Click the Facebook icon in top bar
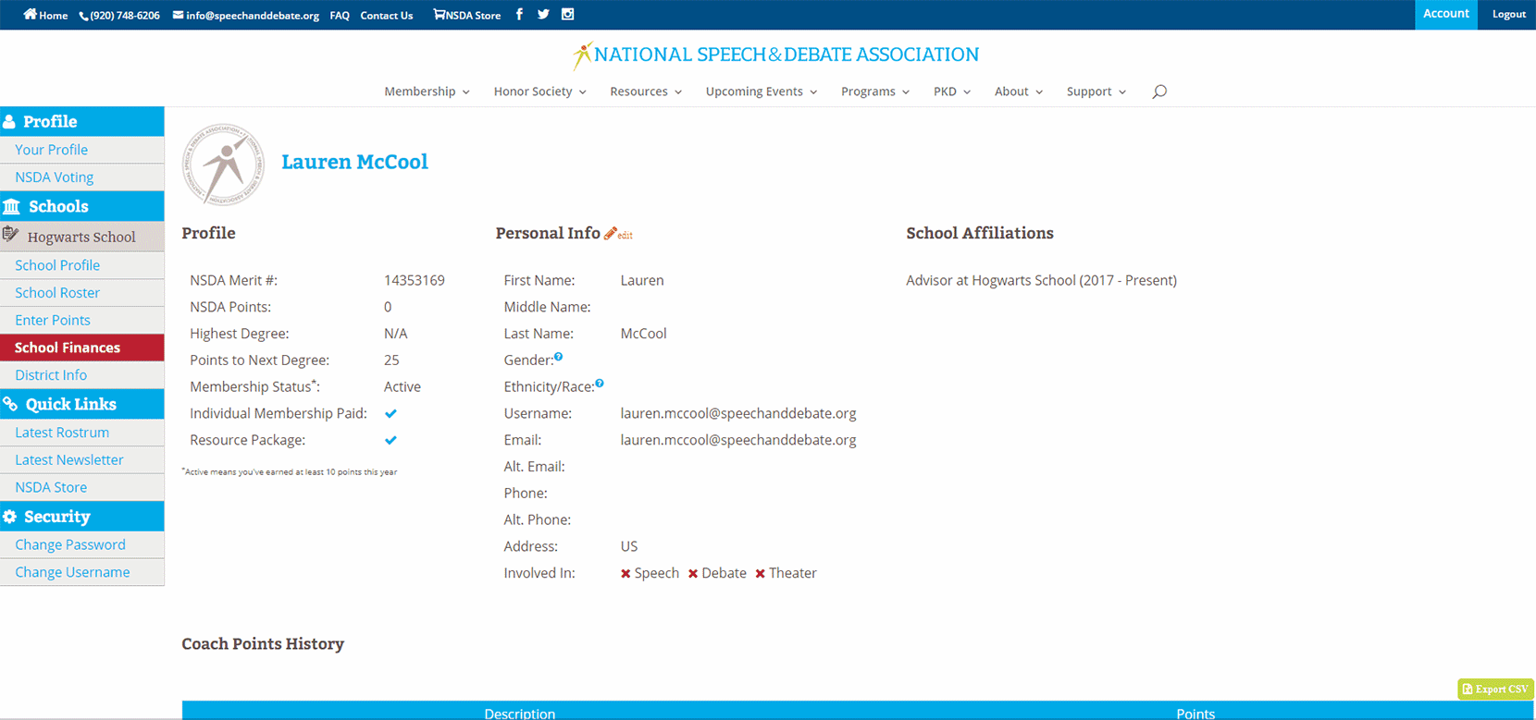This screenshot has width=1536, height=720. 519,15
